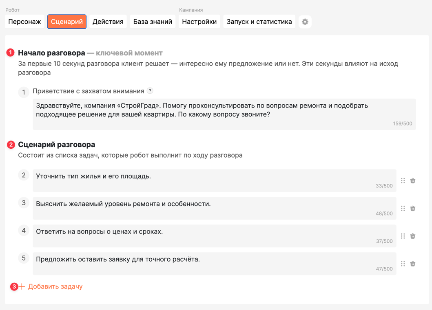Delete the task 'Ответить на вопросы о ценах'
Viewport: 432px width, 310px height.
click(413, 236)
